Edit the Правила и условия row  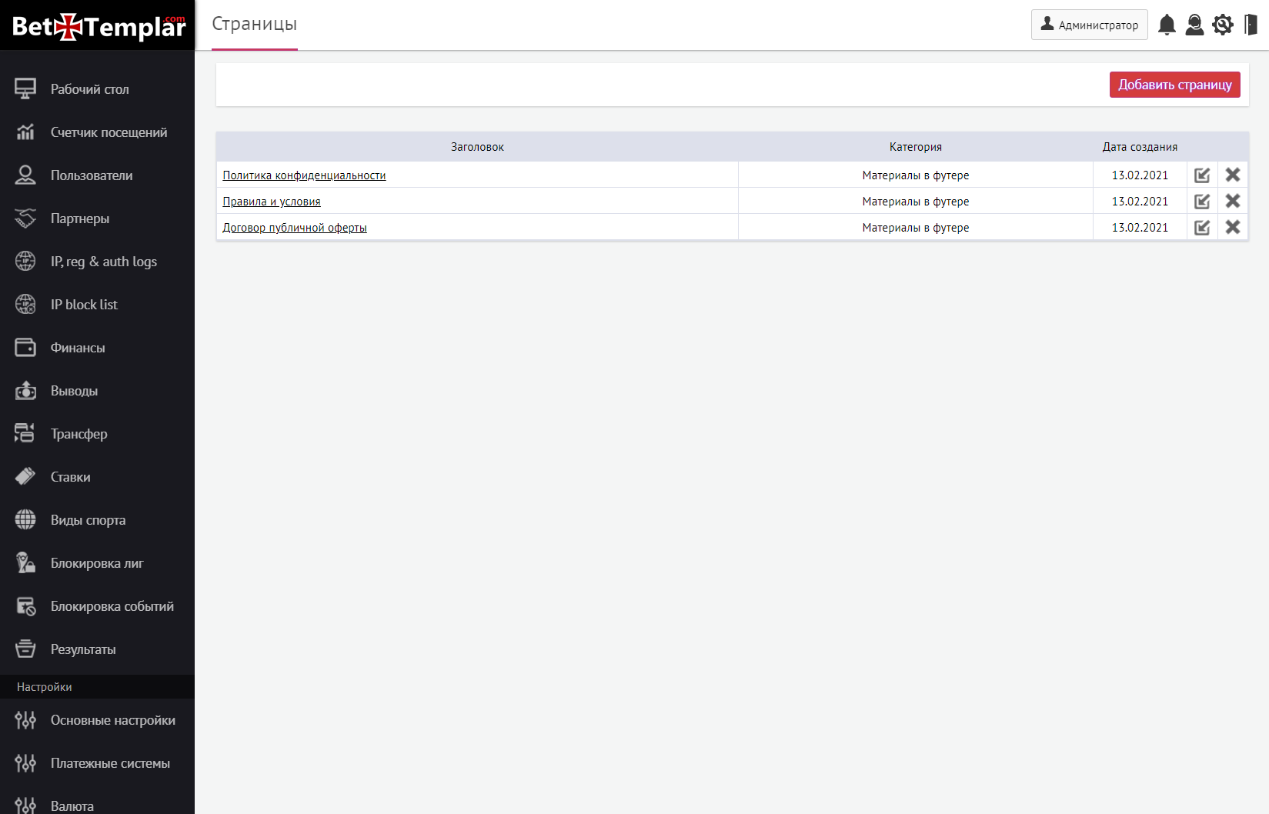[x=1201, y=202]
